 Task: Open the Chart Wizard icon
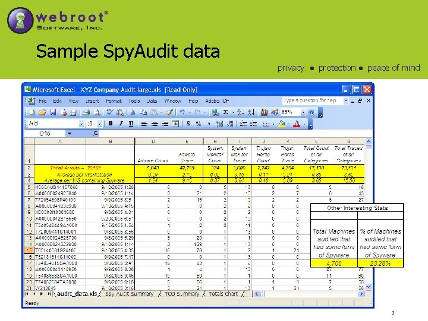click(x=264, y=112)
